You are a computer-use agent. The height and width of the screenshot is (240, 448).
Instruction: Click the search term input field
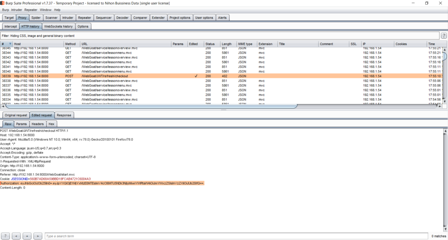tap(237, 236)
